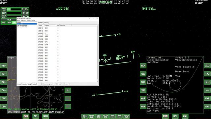211x119 pixels.
Task: Click Edit button assignment button
Action: coord(47,84)
